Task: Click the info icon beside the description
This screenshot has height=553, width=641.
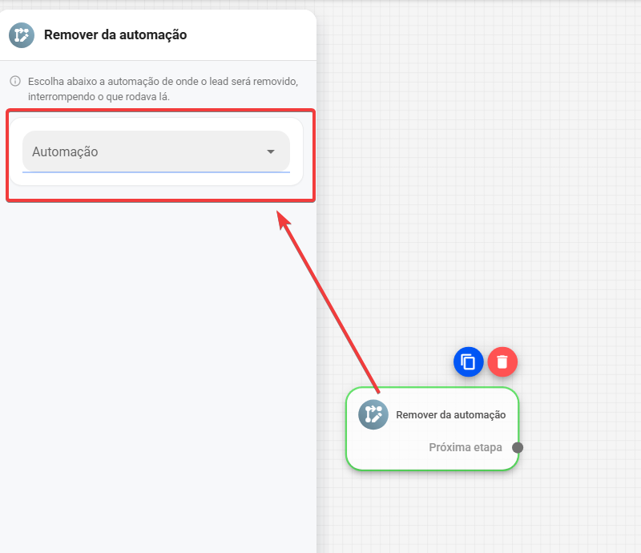Action: click(x=15, y=81)
